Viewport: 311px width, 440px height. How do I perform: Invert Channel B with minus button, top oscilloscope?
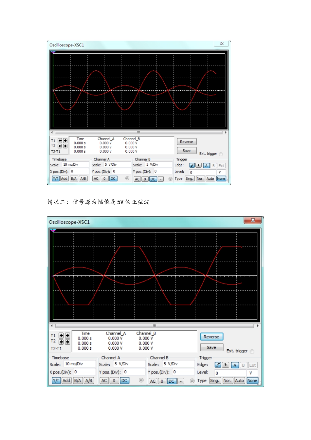tap(160, 179)
